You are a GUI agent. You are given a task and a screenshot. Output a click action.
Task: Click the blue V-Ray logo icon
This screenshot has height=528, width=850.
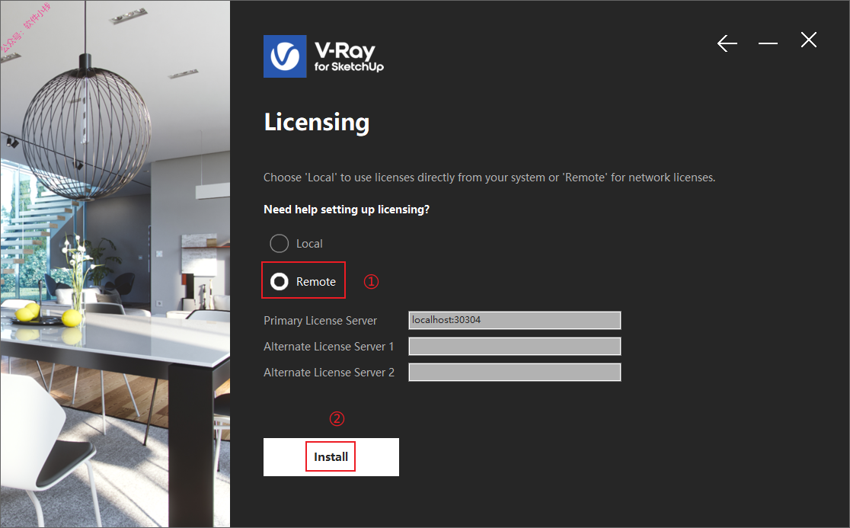[x=285, y=56]
